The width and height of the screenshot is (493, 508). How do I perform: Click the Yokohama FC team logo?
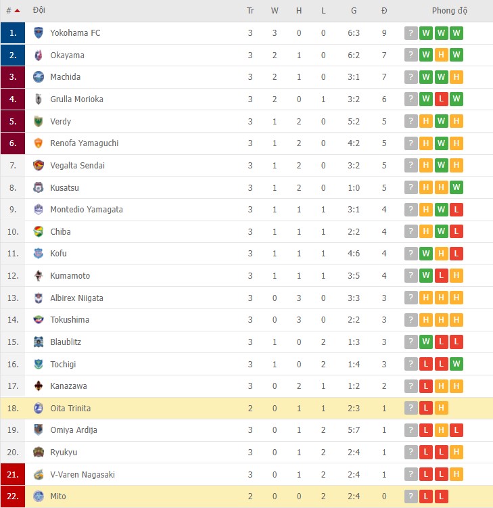point(39,33)
